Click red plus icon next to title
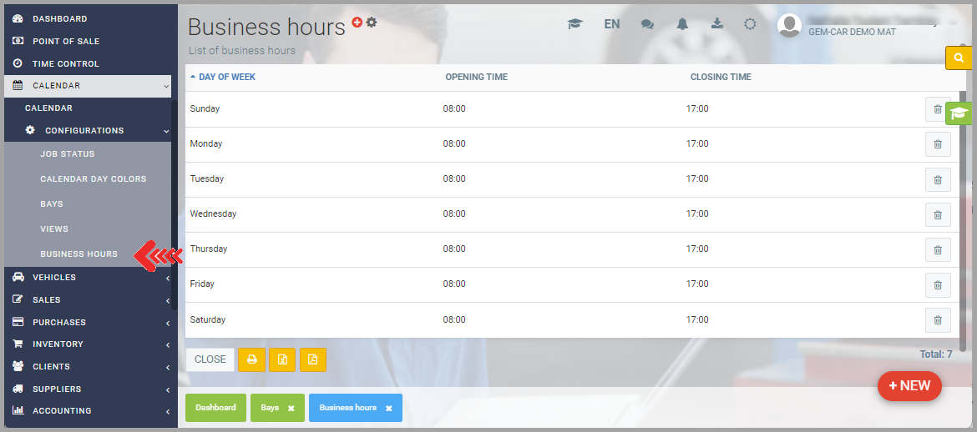Screen dimensions: 977x432 pyautogui.click(x=357, y=23)
